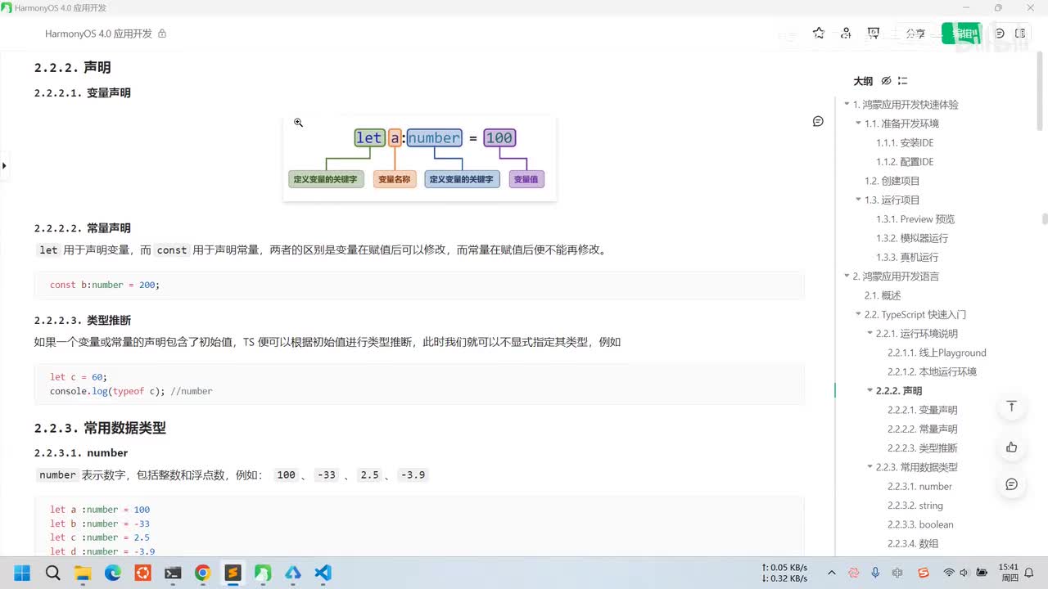
Task: Open '2.2.1.2. 本地运行环境' in the outline
Action: [x=932, y=371]
